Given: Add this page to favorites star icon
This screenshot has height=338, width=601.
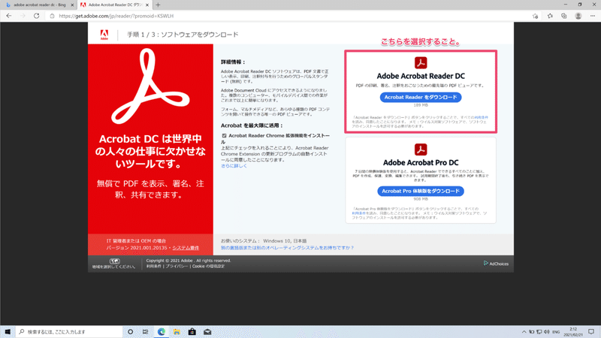Looking at the screenshot, I should [535, 16].
